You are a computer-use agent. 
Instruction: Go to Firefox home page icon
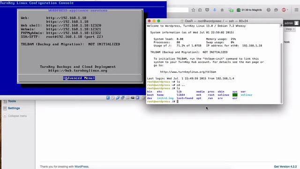pos(222,10)
